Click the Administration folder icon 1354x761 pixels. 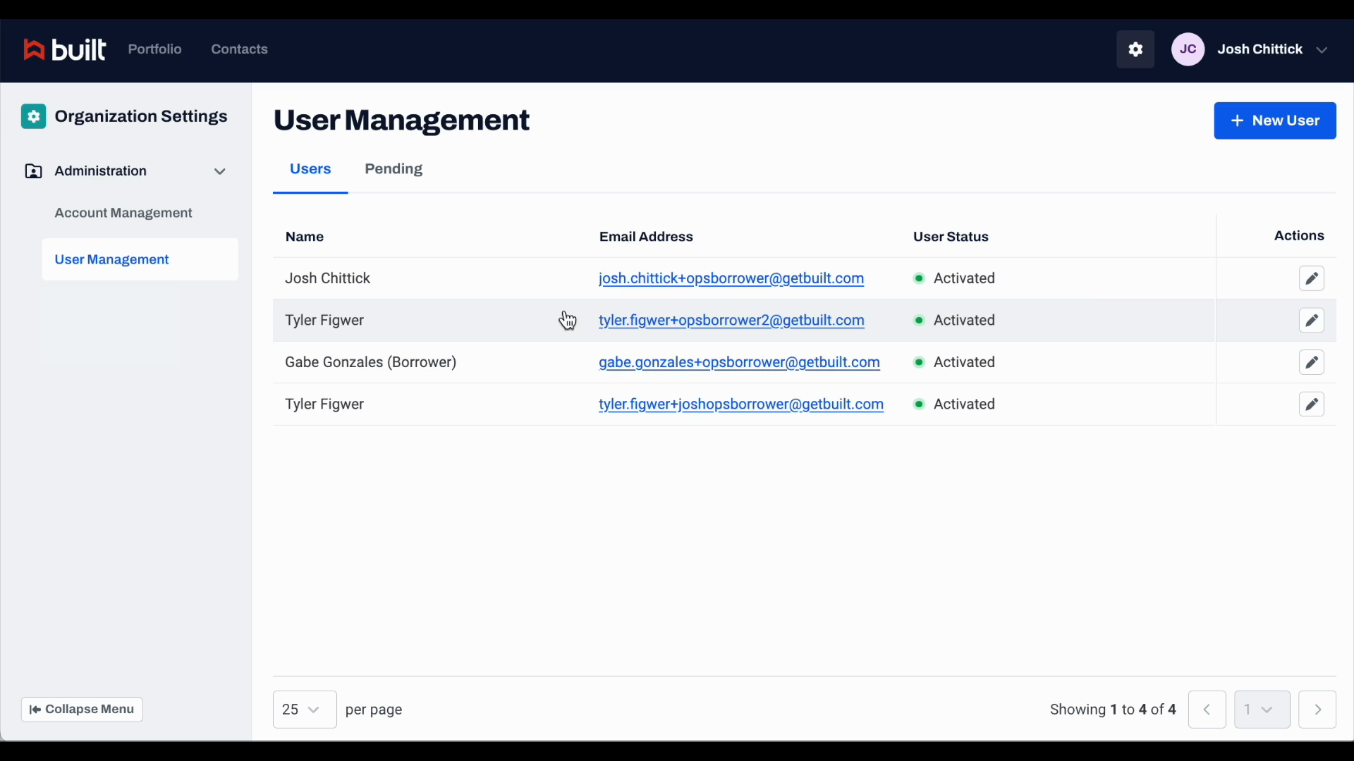tap(33, 171)
